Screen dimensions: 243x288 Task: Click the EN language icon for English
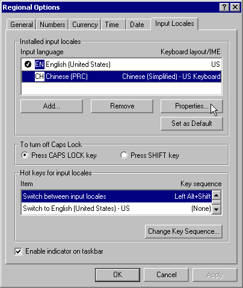click(40, 64)
